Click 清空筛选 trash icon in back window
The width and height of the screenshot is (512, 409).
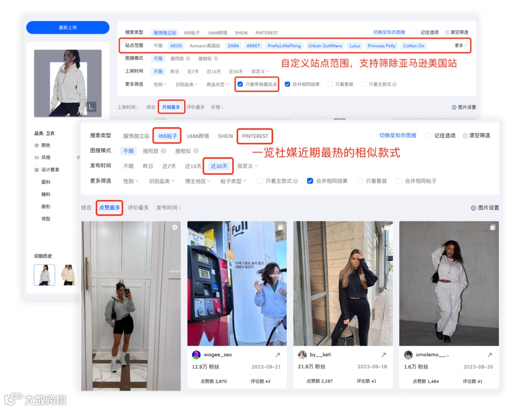point(447,32)
